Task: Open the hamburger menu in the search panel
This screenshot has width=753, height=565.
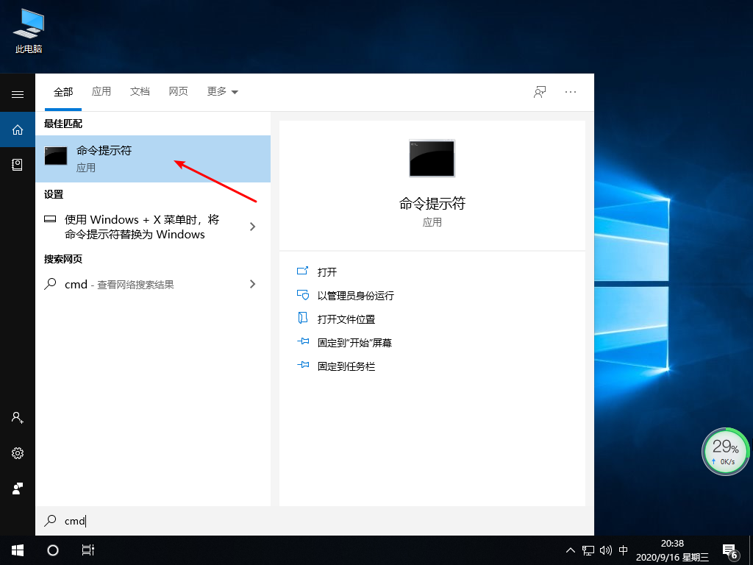Action: point(18,94)
